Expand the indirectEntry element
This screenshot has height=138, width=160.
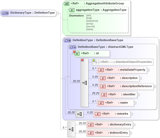tap(131, 133)
